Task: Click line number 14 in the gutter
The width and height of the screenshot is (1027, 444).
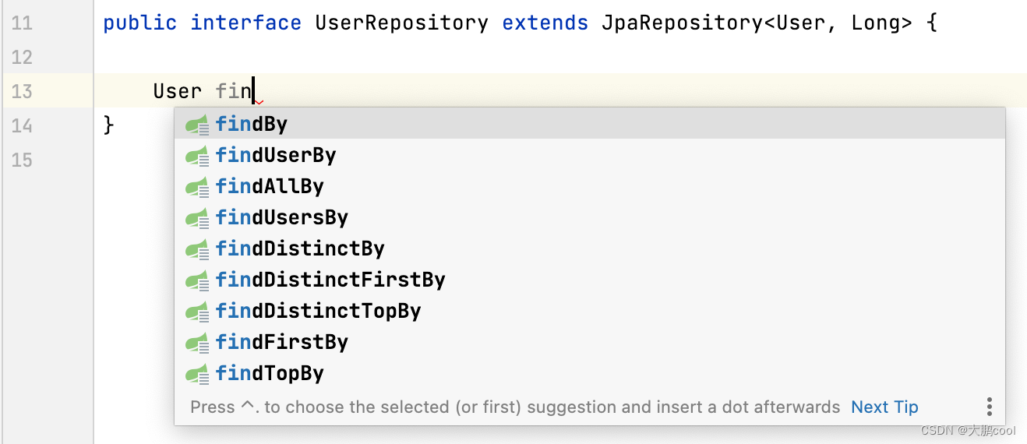Action: 22,125
